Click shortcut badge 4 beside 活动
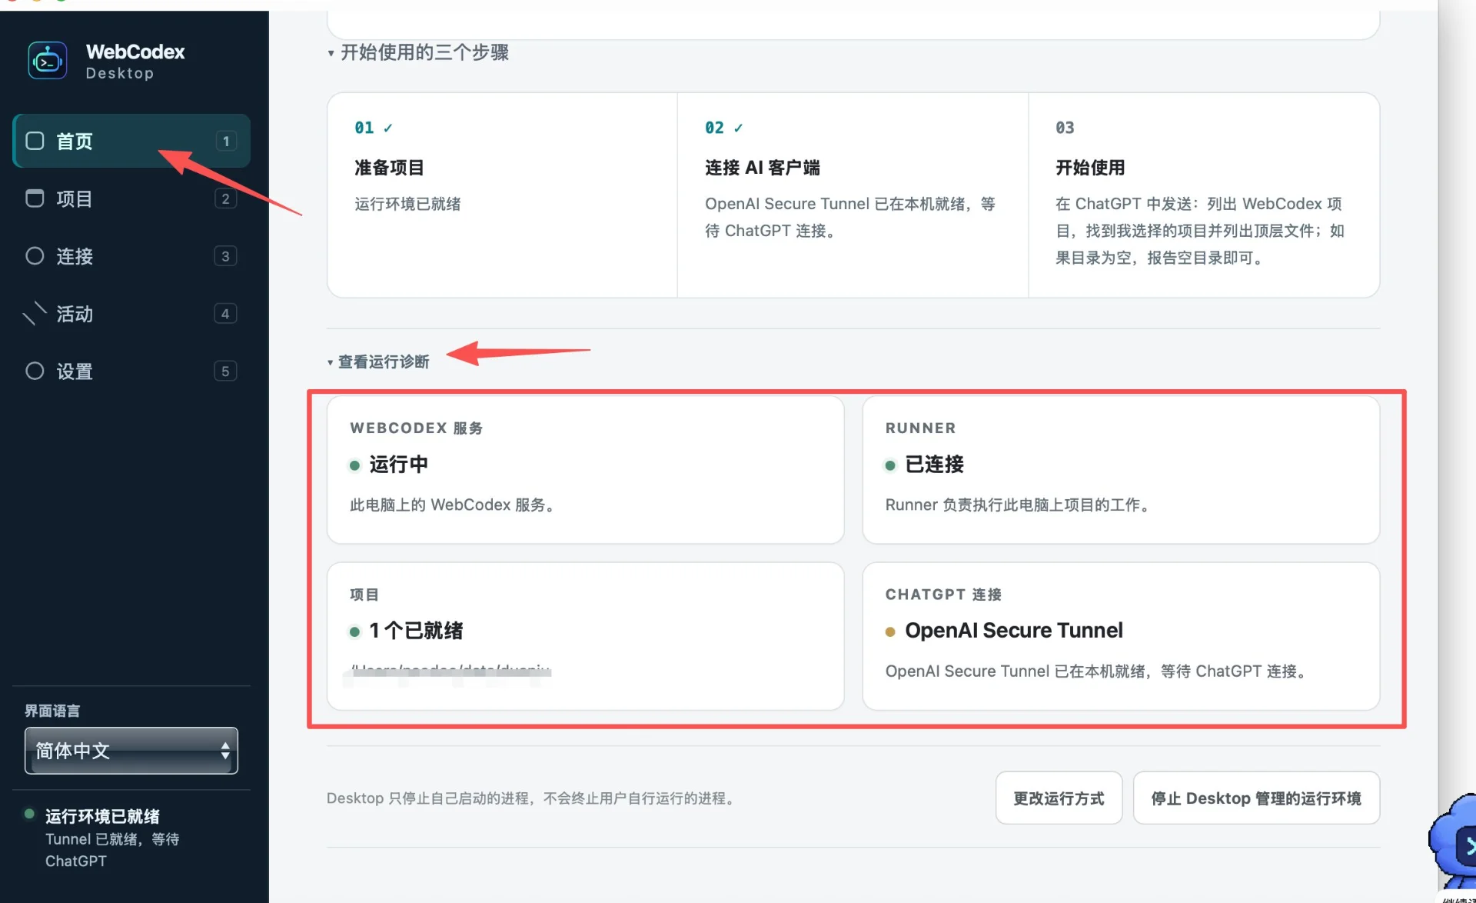Screen dimensions: 1476x903 tap(225, 314)
